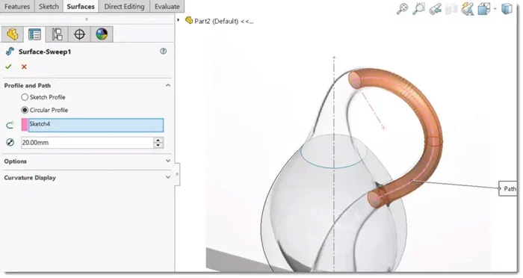Click the Dynamic Annotation Views icon
Image resolution: width=523 pixels, height=278 pixels.
pyautogui.click(x=468, y=9)
